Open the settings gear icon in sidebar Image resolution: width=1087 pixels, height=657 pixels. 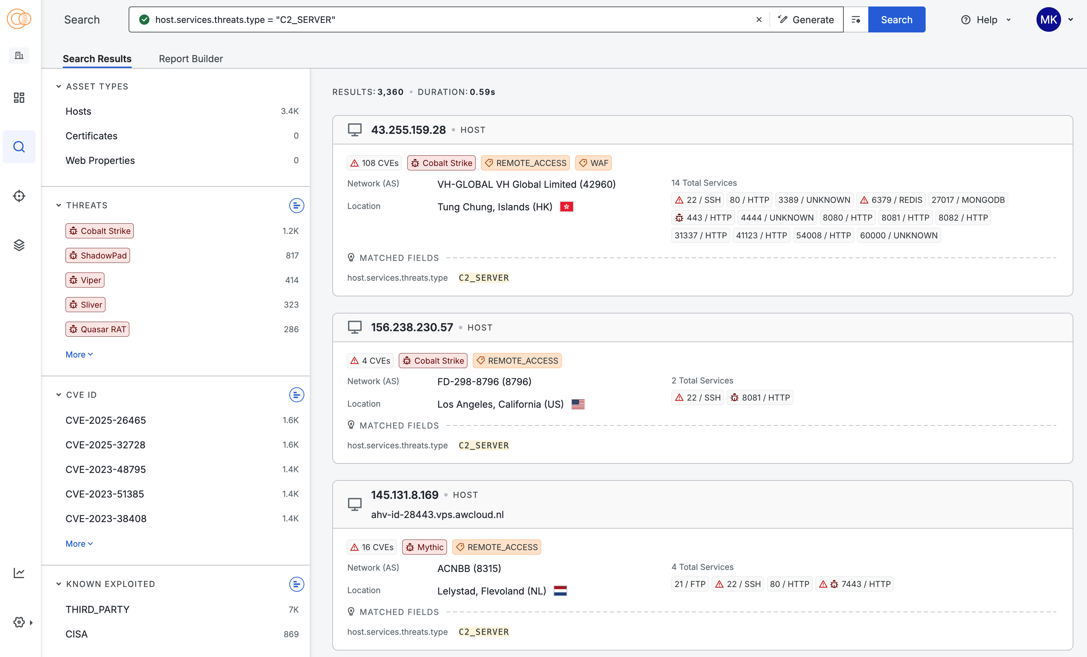[19, 622]
